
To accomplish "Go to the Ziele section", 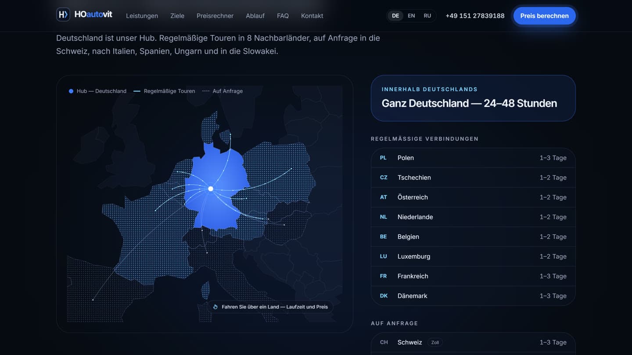I will [x=177, y=16].
